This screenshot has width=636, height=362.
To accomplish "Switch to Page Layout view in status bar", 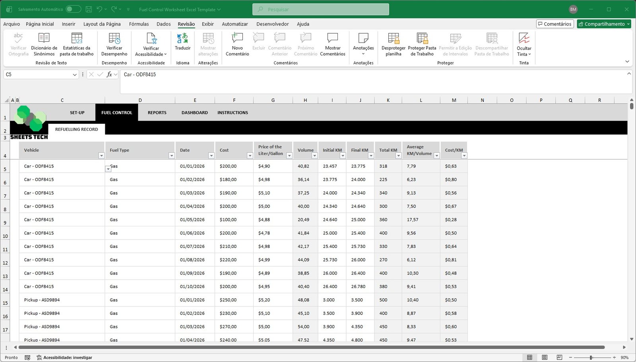I will tap(545, 358).
